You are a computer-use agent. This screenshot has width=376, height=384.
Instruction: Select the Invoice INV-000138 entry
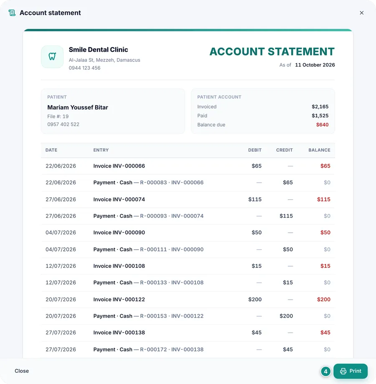[x=188, y=333]
